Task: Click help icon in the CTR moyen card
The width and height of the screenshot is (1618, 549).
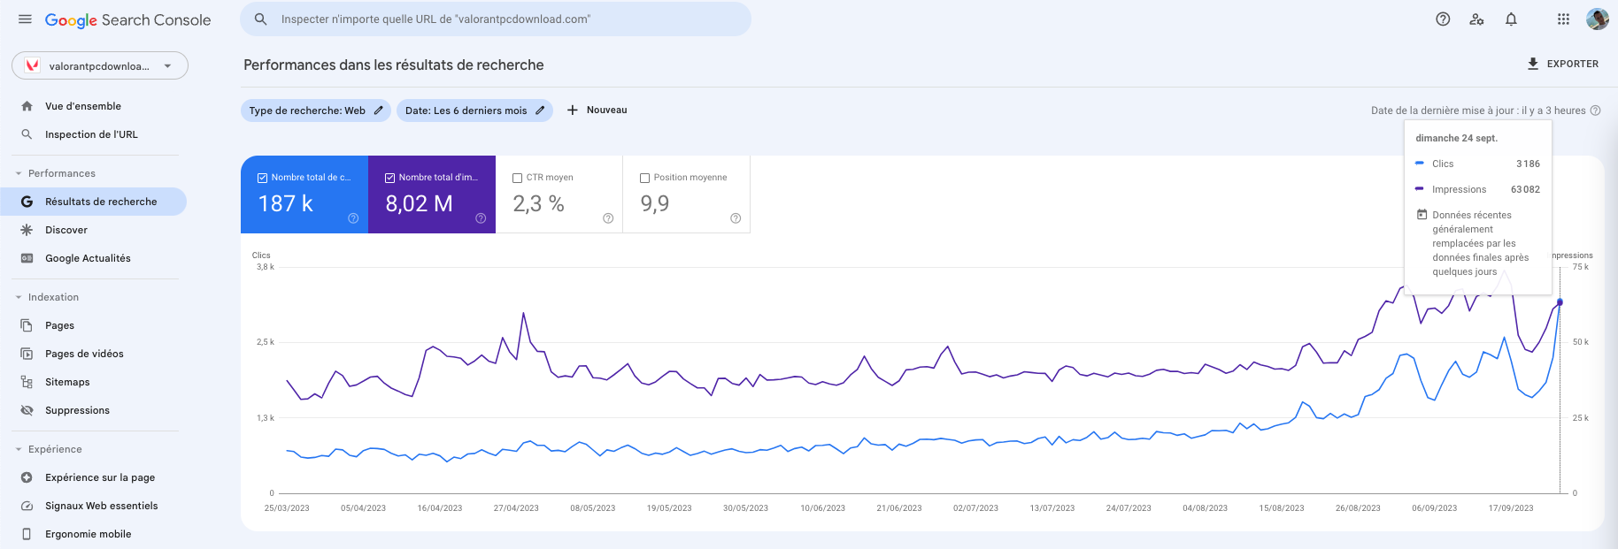Action: 608,218
